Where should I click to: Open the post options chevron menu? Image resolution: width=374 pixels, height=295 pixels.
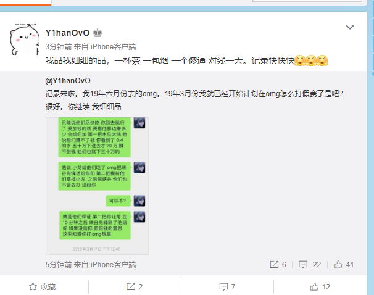point(350,27)
